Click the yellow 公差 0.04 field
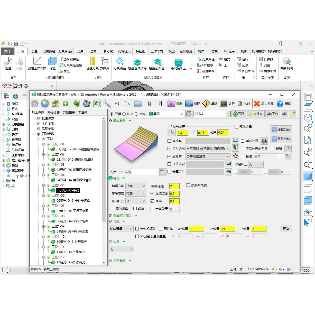 [x=223, y=133]
